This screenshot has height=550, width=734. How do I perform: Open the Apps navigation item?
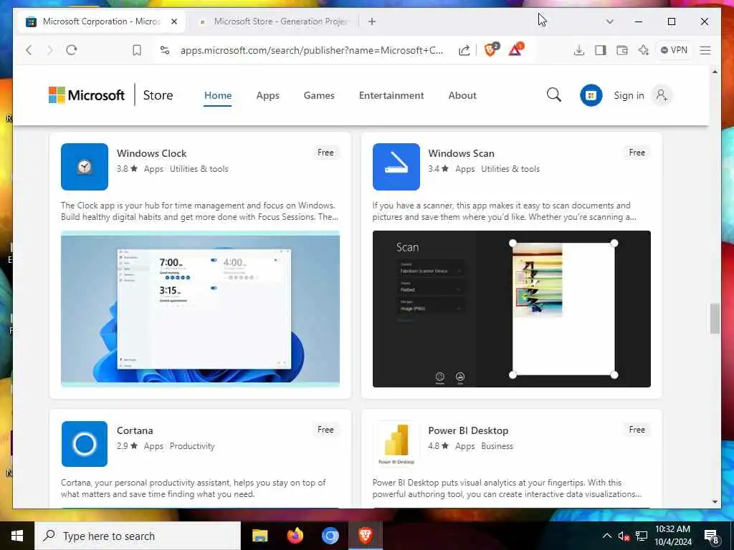click(x=268, y=95)
